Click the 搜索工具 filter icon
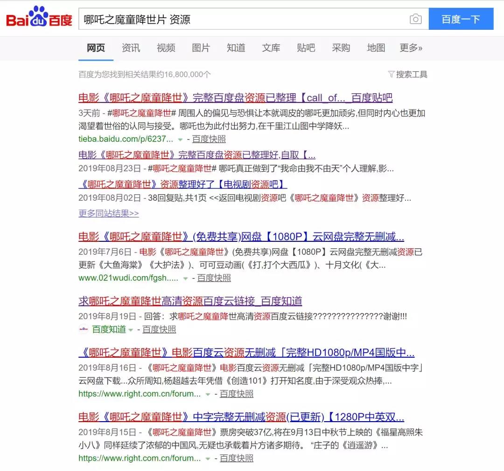The image size is (504, 471). click(x=391, y=75)
